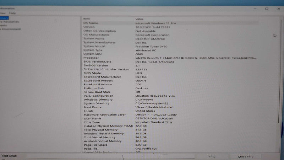Screen dimensions: 284x160
Task: Focus the Find what input field
Action: [110, 156]
